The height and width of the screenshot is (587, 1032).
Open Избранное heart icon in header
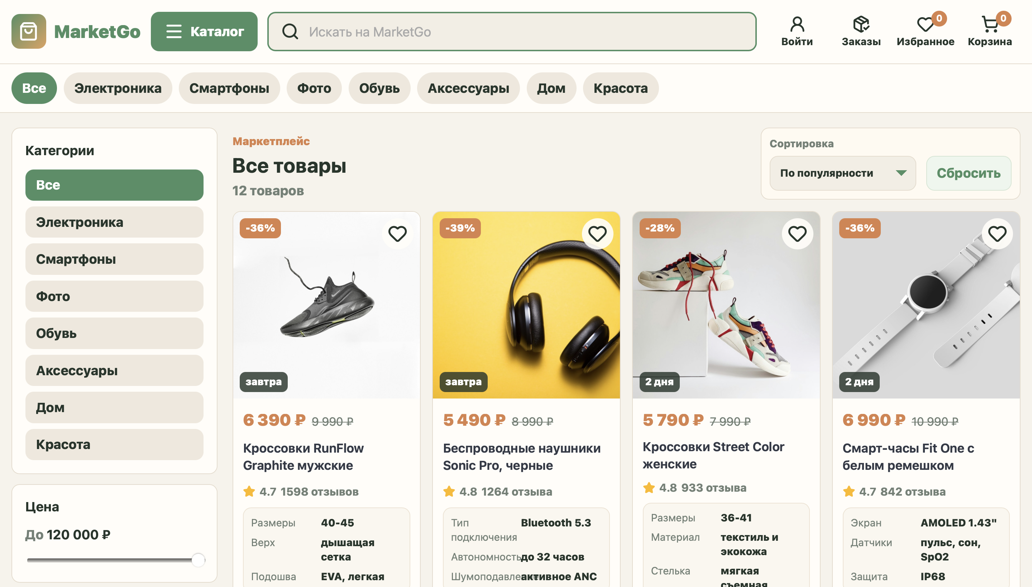click(x=926, y=24)
